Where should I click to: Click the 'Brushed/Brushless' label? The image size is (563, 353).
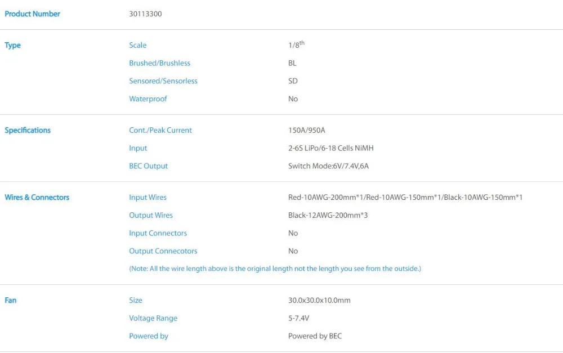(x=160, y=63)
